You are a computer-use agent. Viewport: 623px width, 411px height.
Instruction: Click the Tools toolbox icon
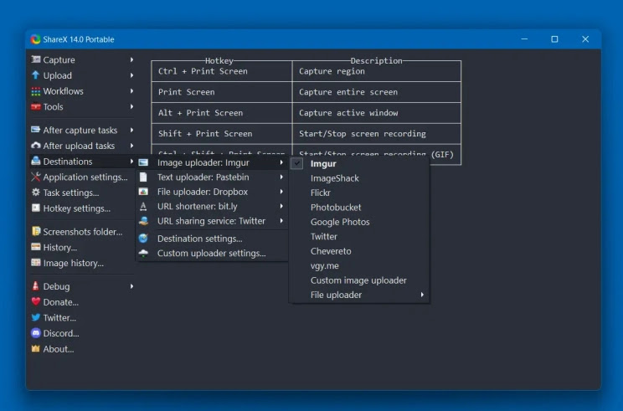tap(36, 106)
